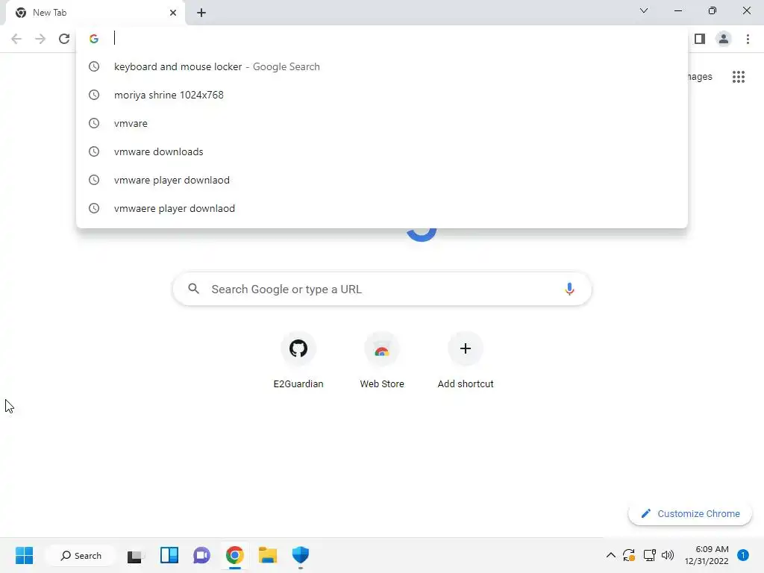Screen dimensions: 764x573
Task: Select suggestion vmware player downlaod
Action: [x=382, y=180]
